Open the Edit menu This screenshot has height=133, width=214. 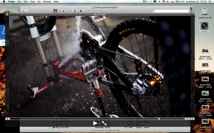click(26, 2)
